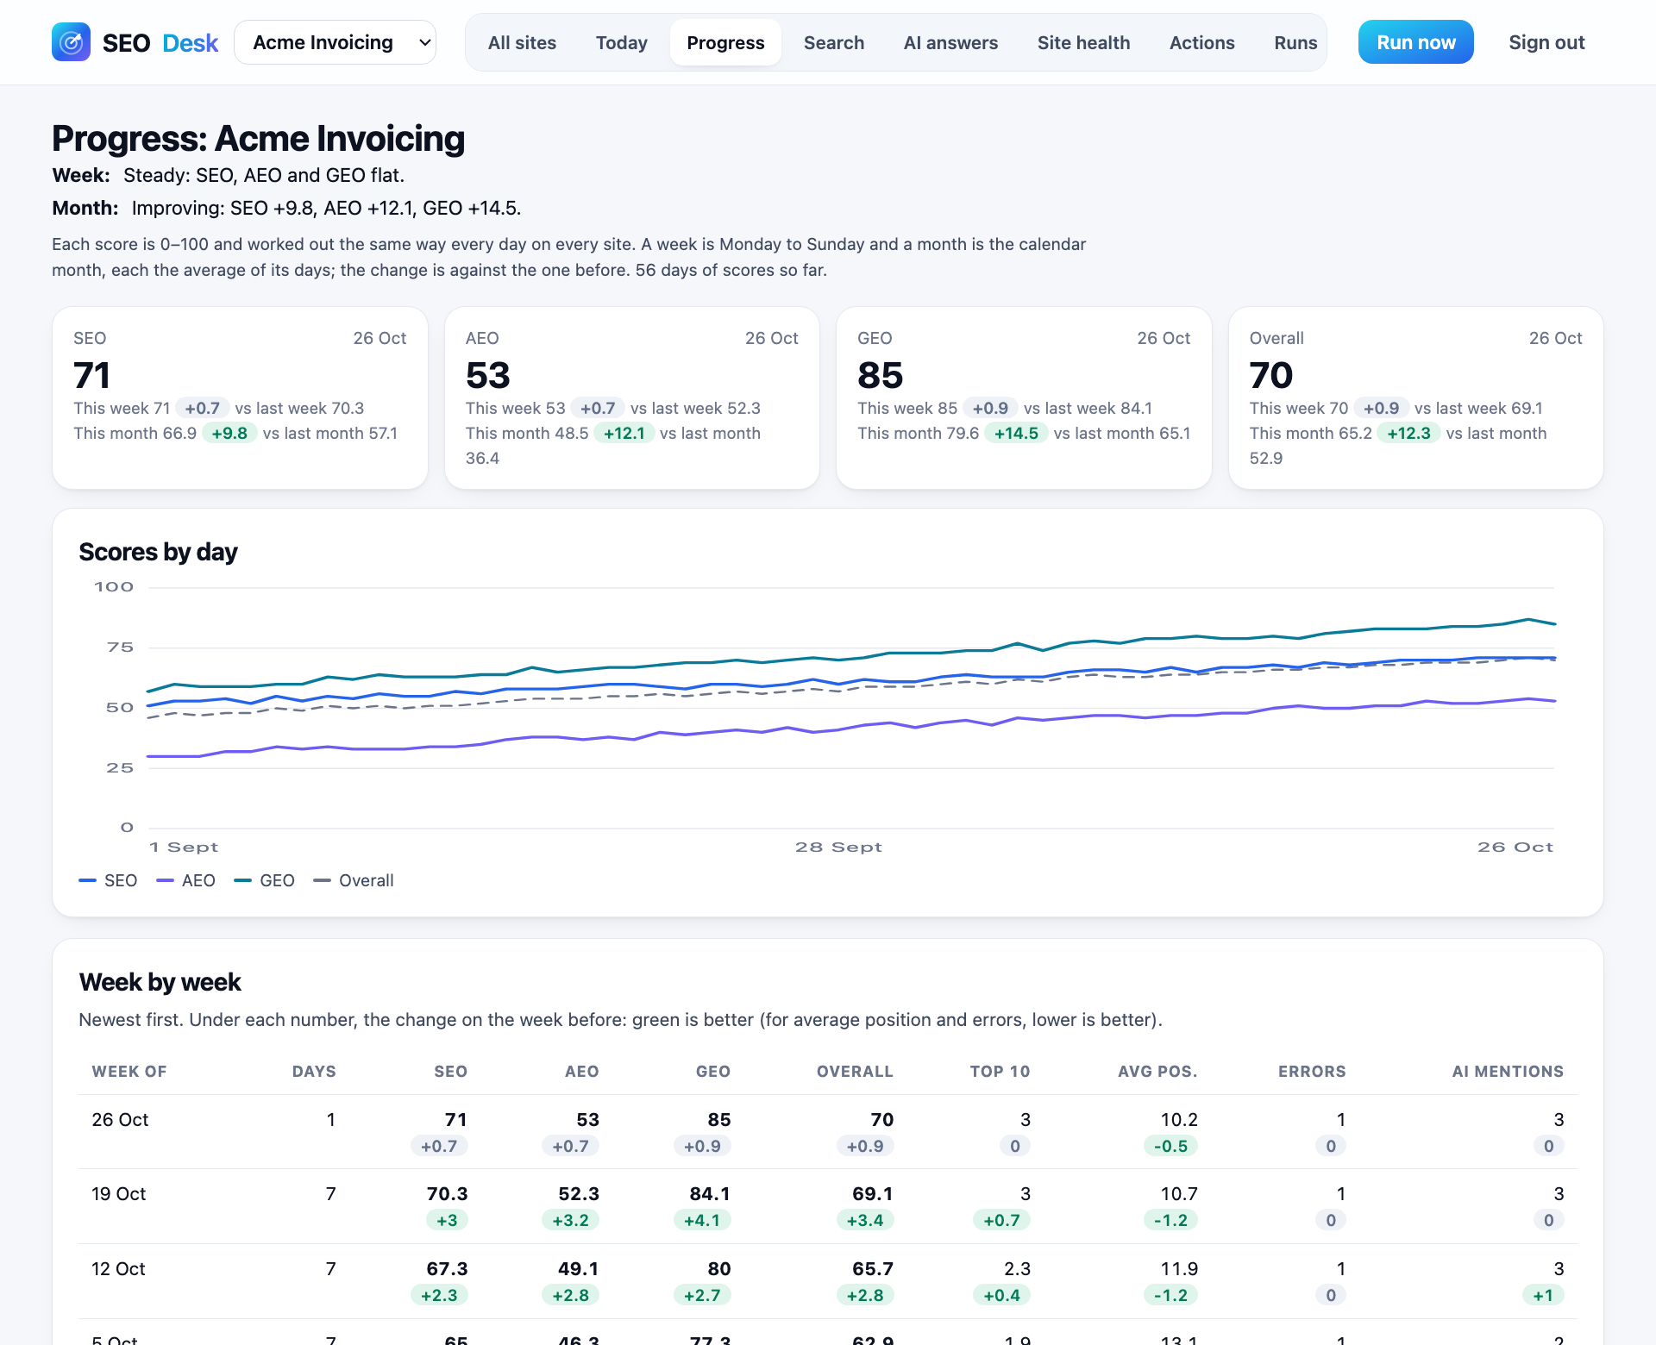Click the SEO score card value 71
1656x1345 pixels.
pyautogui.click(x=91, y=375)
